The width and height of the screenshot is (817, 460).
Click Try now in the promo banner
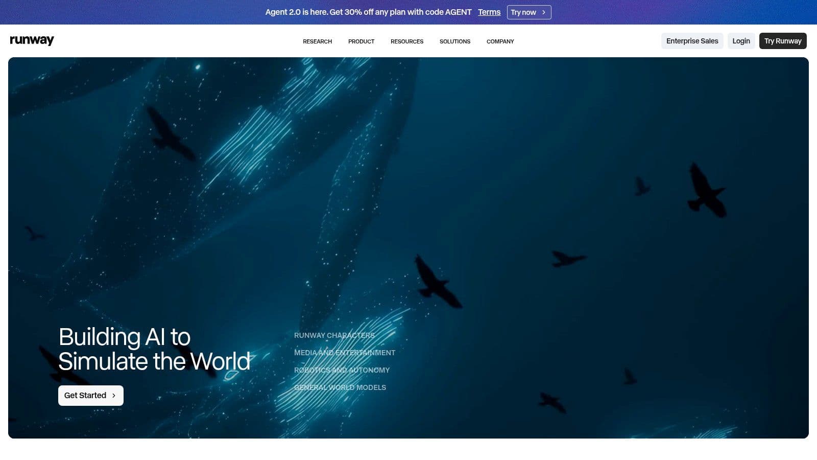click(529, 12)
